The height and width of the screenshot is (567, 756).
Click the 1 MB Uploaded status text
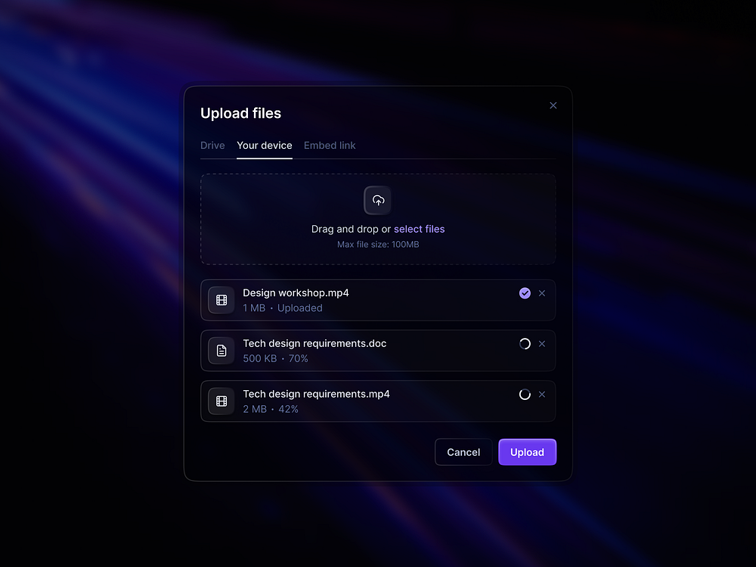coord(283,308)
